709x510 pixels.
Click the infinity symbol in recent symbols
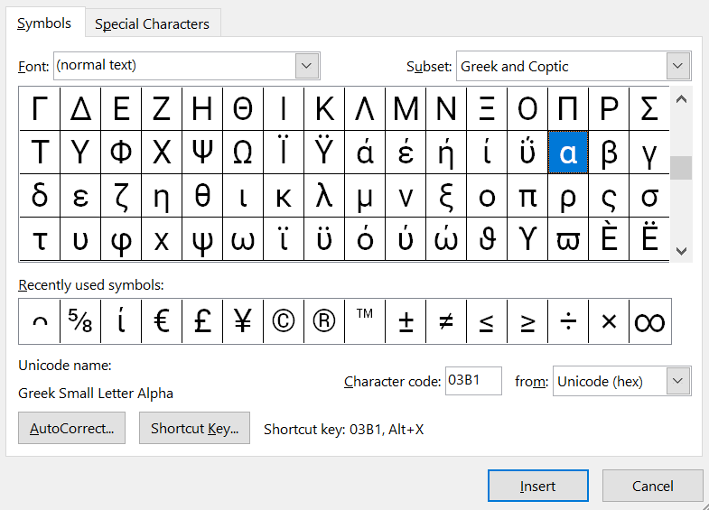tap(649, 322)
